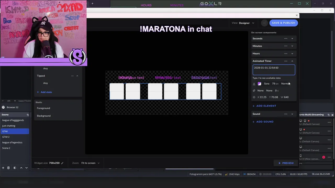335x188 pixels.
Task: Click the red info warning icon in Multi-Streaming
Action: [324, 157]
